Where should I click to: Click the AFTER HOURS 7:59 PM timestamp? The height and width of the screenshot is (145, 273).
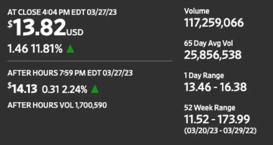(x=70, y=73)
